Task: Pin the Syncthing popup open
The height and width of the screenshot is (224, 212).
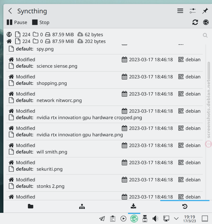Action: 205,11
